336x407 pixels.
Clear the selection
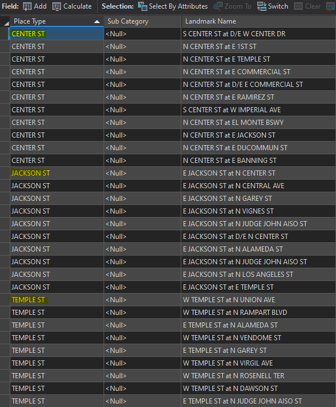(307, 6)
